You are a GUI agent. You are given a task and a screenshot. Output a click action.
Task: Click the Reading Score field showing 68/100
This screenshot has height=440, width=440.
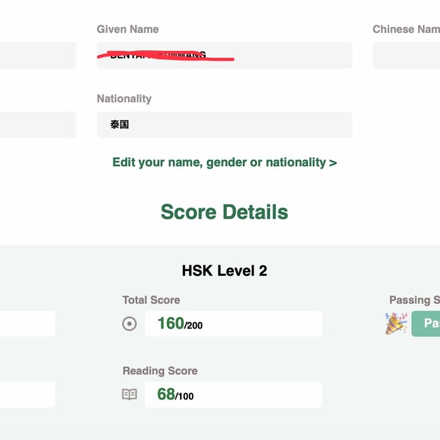tap(233, 395)
